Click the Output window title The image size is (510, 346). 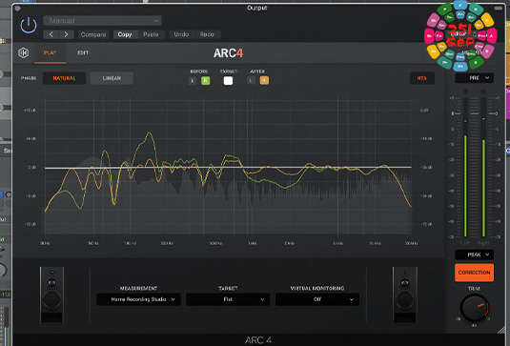(x=257, y=8)
